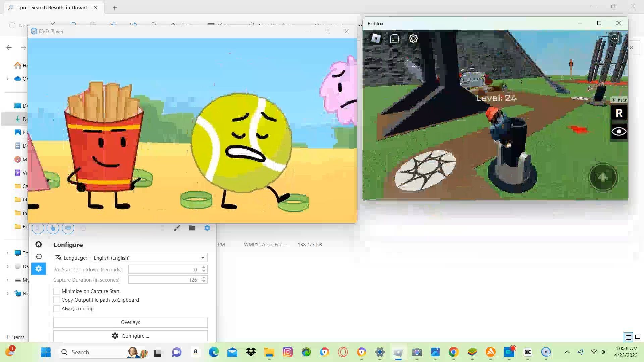Open a new File Explorer tab

pyautogui.click(x=115, y=7)
